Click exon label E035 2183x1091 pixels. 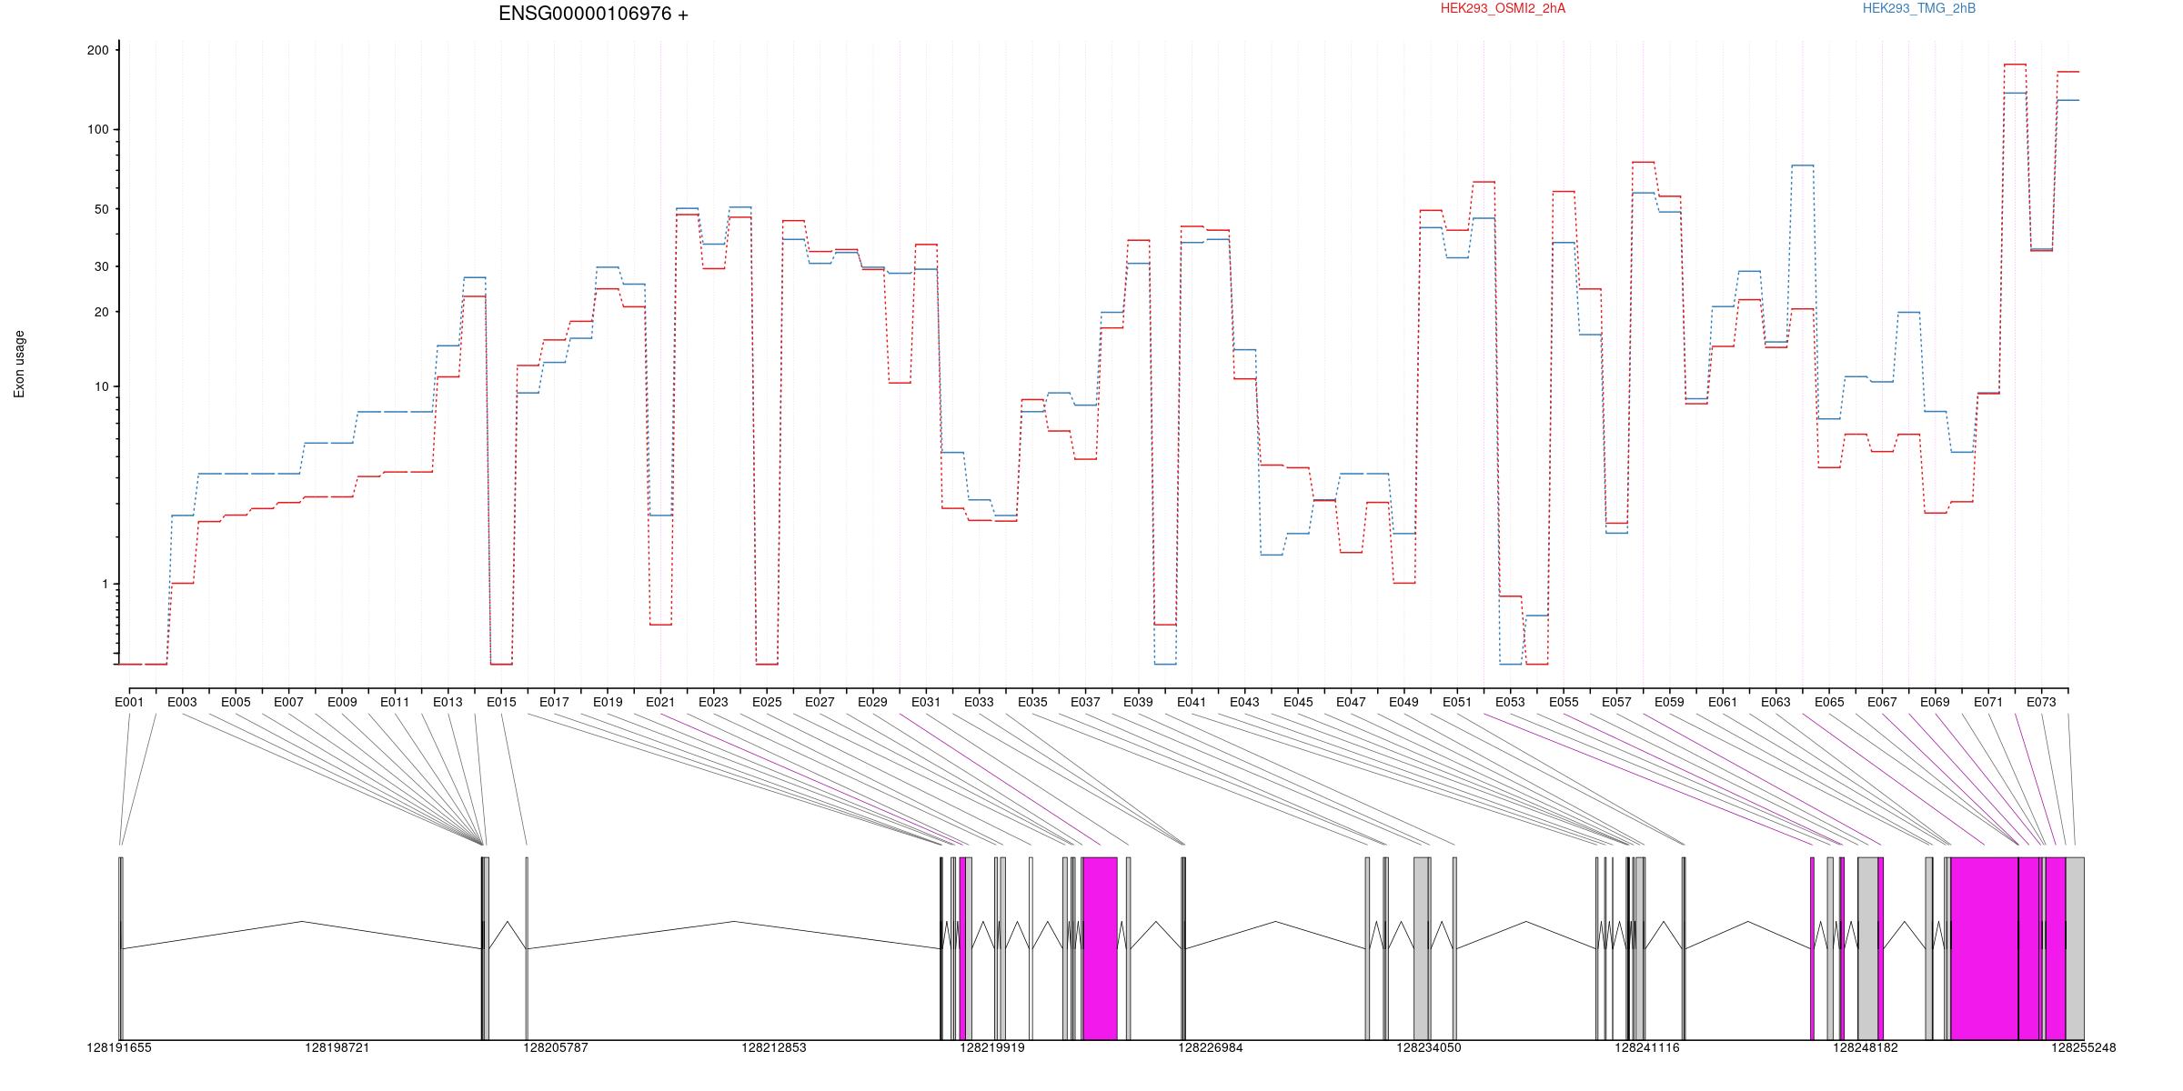pyautogui.click(x=1032, y=702)
